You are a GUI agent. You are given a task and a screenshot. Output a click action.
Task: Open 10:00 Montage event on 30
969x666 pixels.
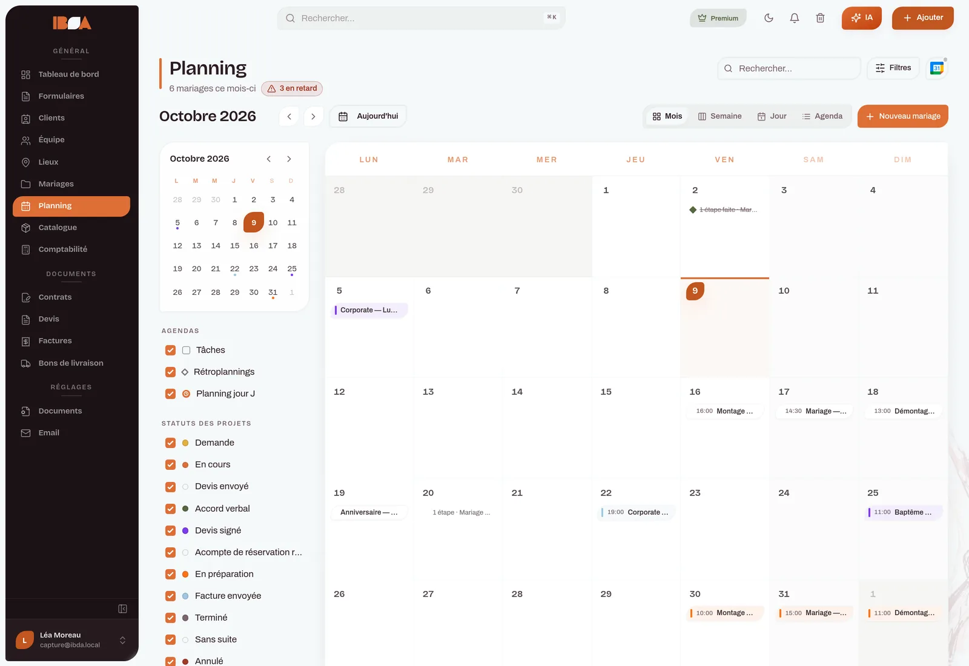(725, 613)
